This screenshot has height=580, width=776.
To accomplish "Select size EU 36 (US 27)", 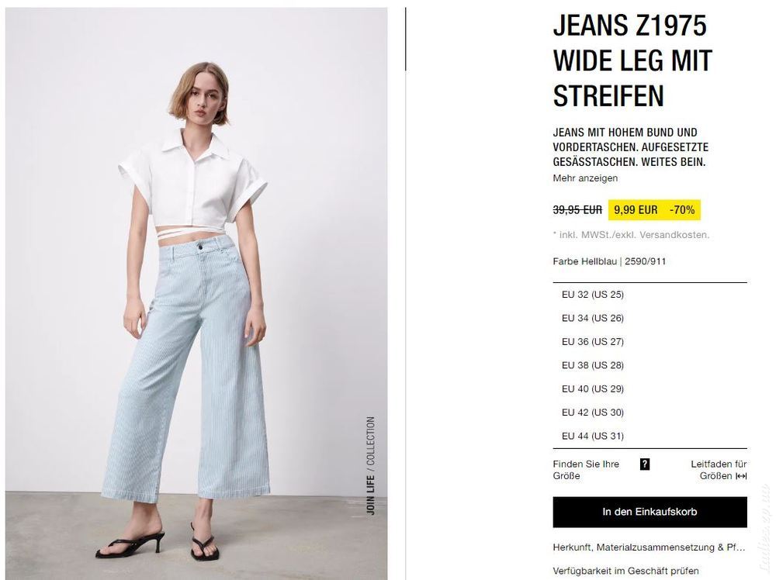I will tap(650, 342).
